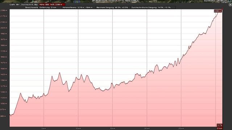Click the 889 m minimum elevation label
This screenshot has width=232, height=130.
click(x=3, y=116)
